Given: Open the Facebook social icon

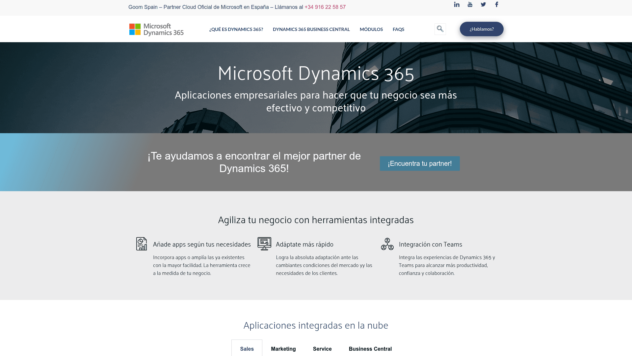Looking at the screenshot, I should pos(497,4).
